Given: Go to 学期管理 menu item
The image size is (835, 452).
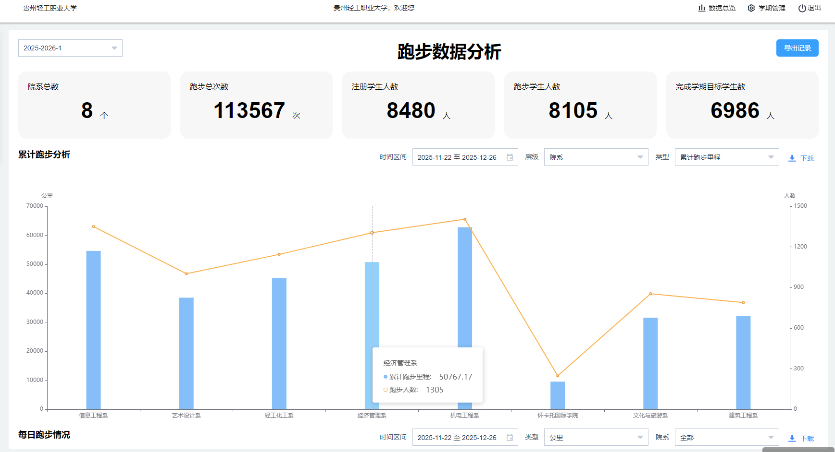Looking at the screenshot, I should click(x=772, y=8).
